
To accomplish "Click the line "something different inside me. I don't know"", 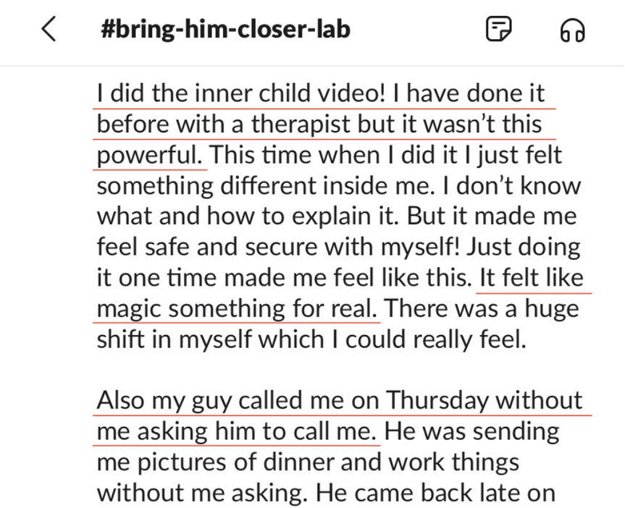I will tap(339, 186).
